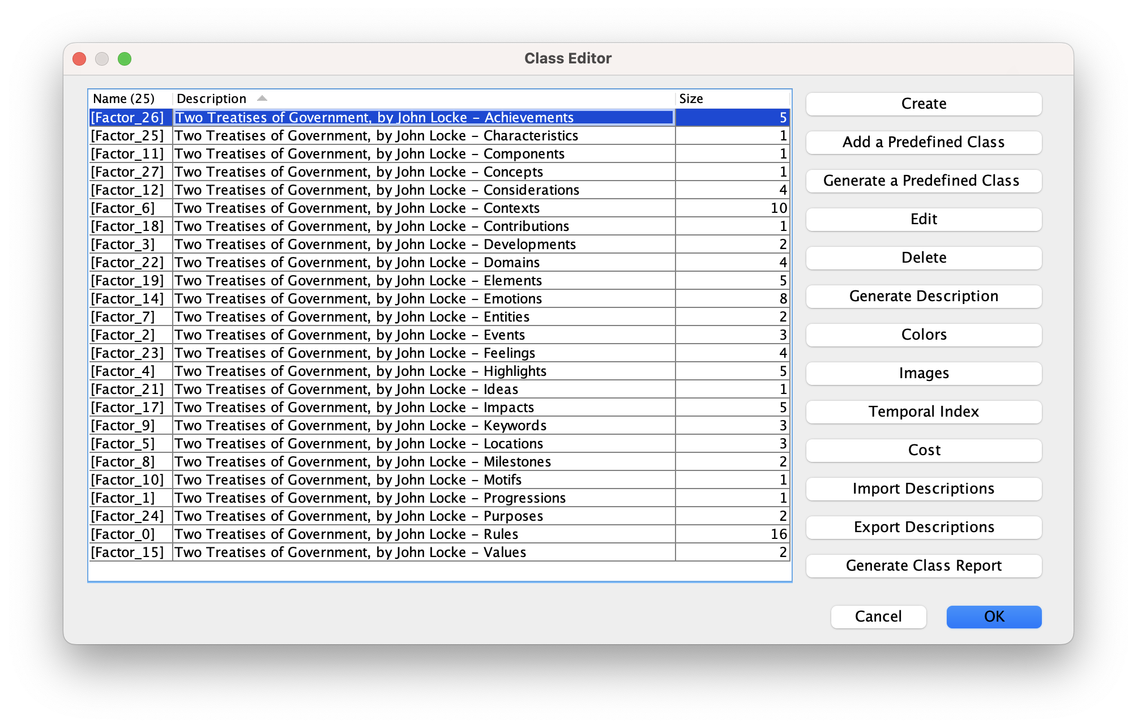Image resolution: width=1137 pixels, height=728 pixels.
Task: Click the Description column sort arrow
Action: [262, 99]
